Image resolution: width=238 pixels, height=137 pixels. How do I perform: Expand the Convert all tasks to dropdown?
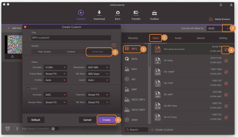point(228,28)
